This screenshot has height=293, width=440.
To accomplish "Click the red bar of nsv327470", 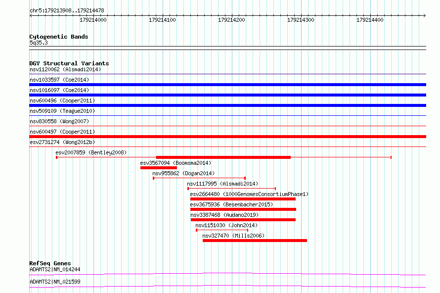I will tap(255, 241).
